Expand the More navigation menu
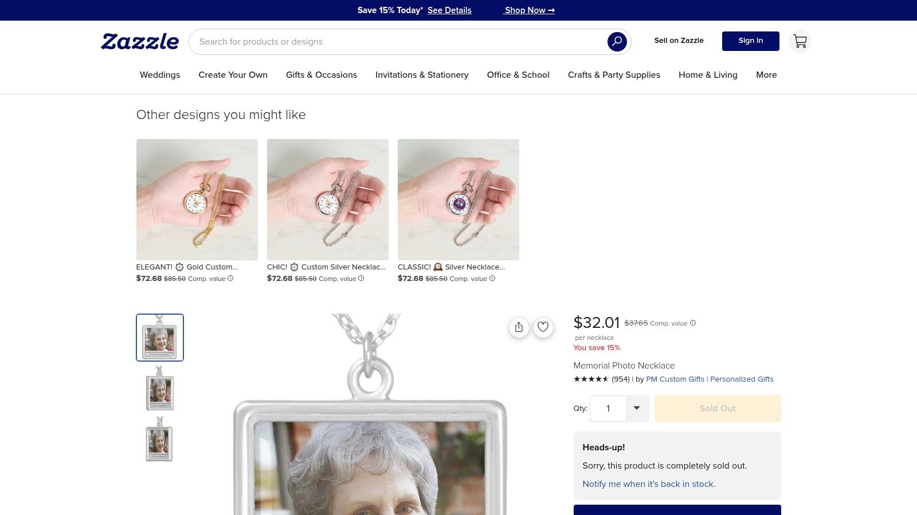The height and width of the screenshot is (515, 917). click(x=766, y=75)
